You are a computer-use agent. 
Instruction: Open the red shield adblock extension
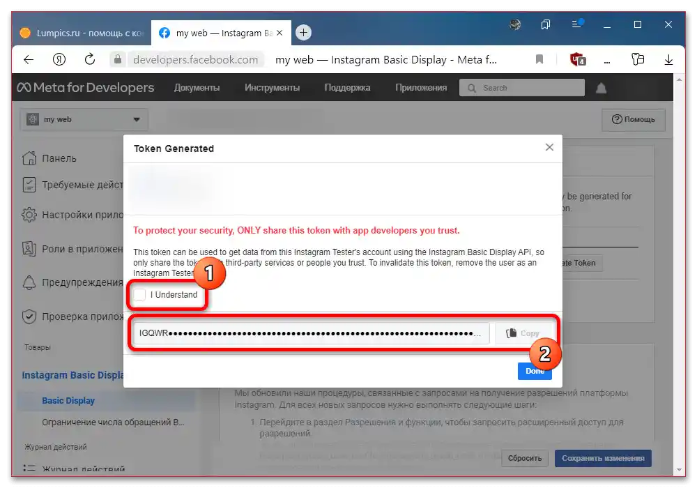577,59
